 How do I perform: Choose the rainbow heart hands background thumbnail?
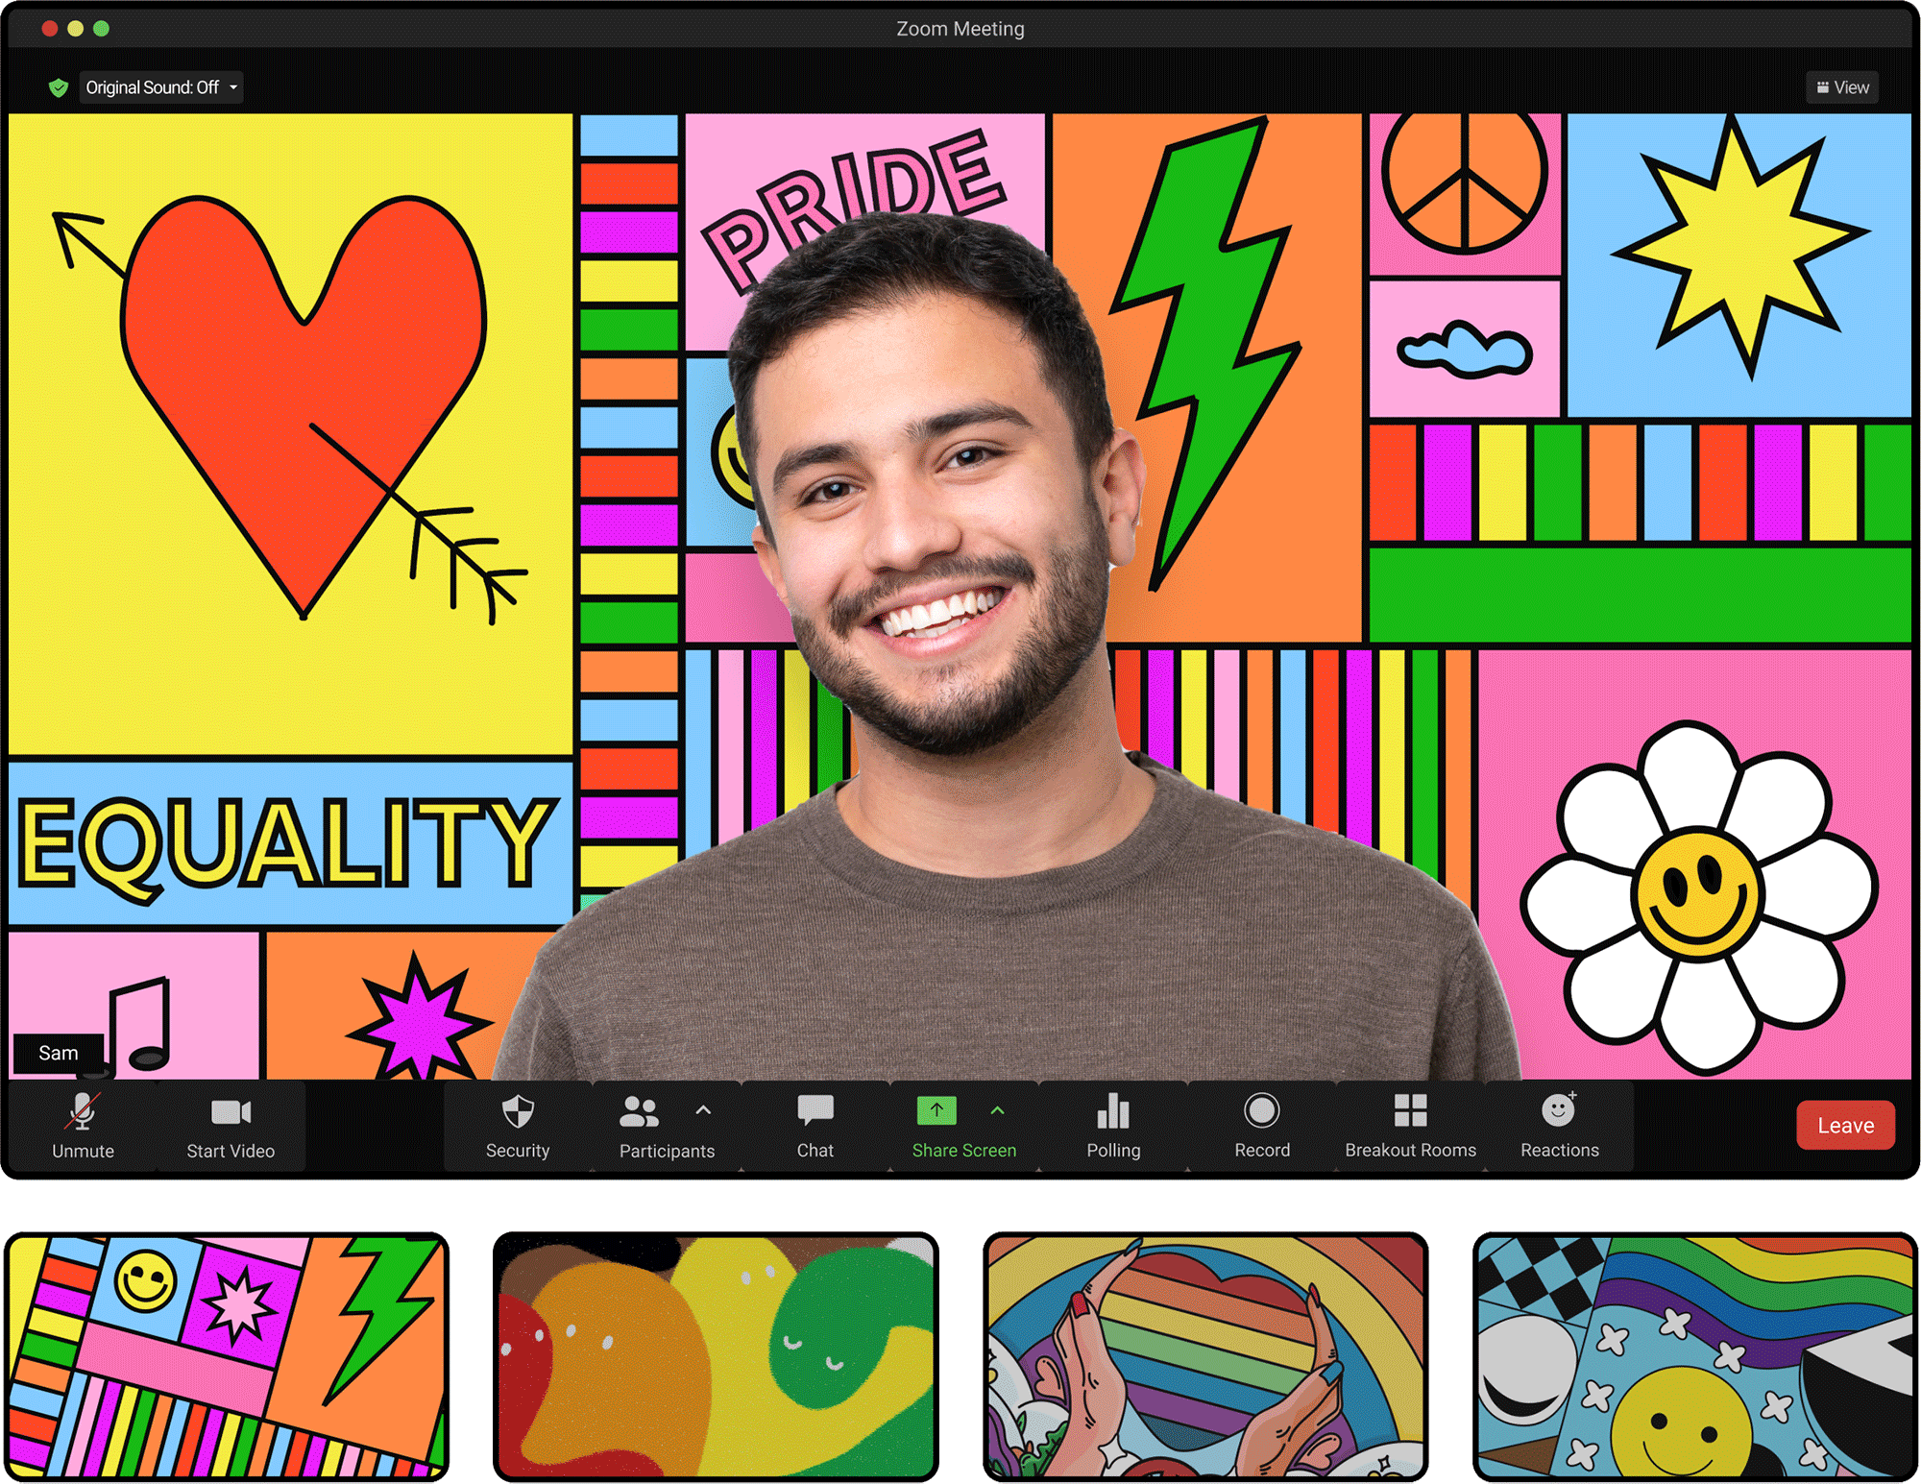1205,1356
